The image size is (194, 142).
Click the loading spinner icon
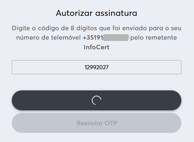(97, 100)
